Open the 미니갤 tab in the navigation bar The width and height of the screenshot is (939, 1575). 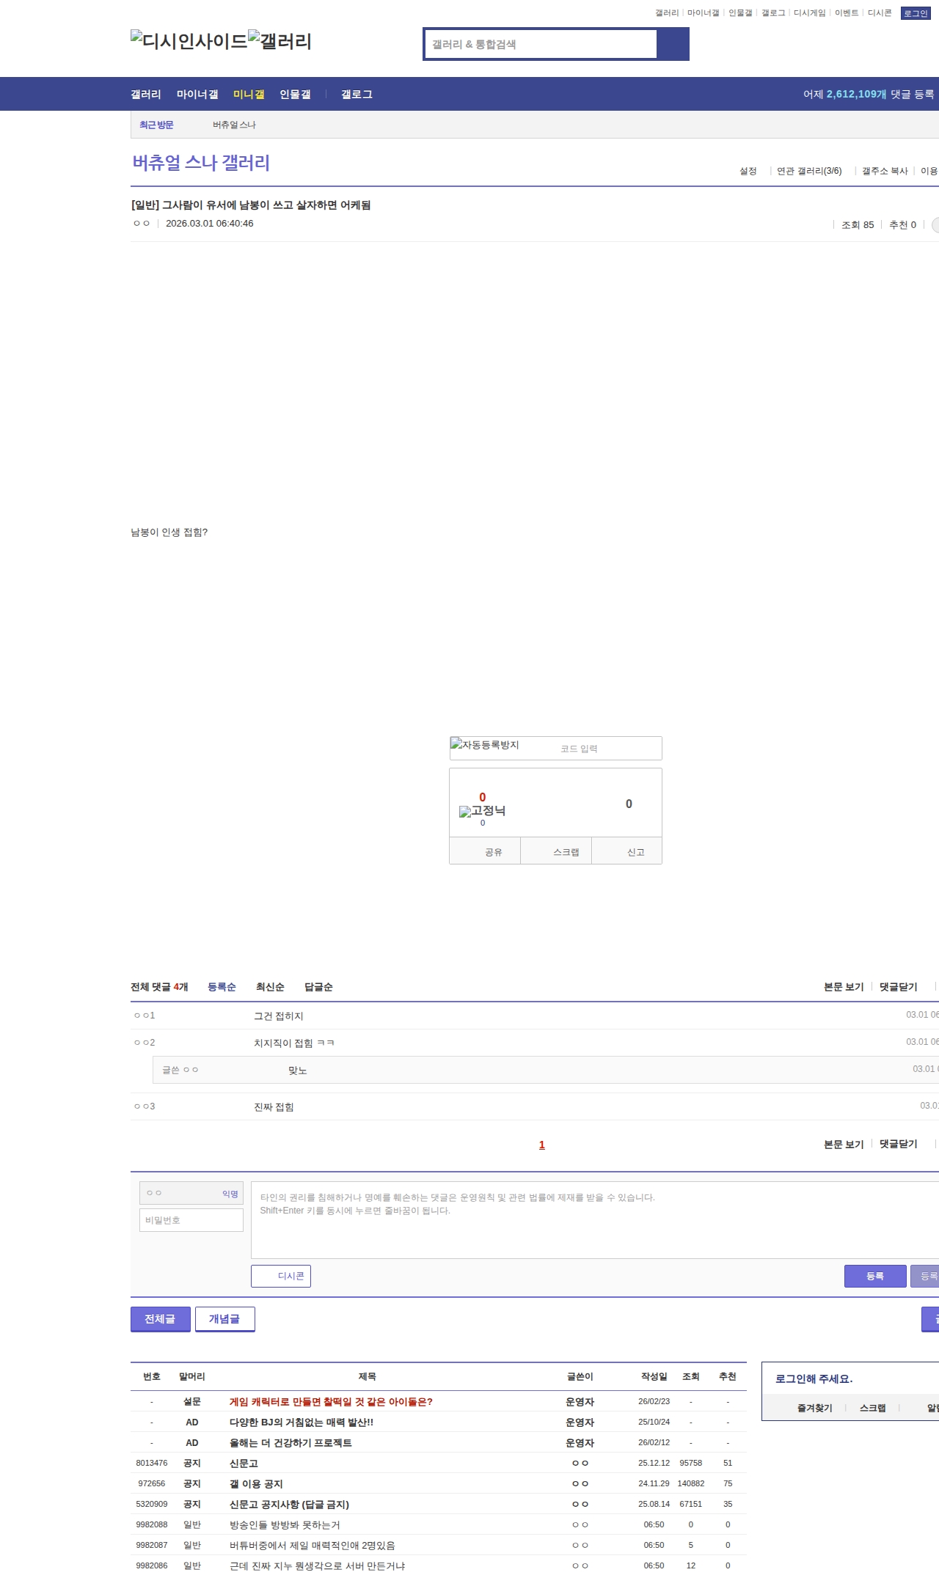tap(249, 95)
